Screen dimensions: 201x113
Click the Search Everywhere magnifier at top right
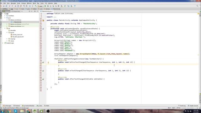click(x=197, y=6)
